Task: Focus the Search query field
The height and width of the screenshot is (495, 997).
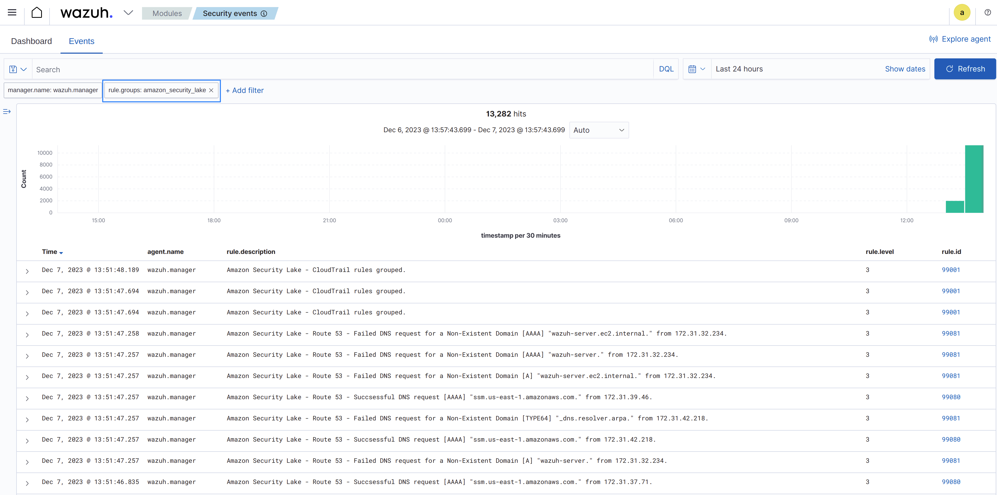Action: pos(342,70)
